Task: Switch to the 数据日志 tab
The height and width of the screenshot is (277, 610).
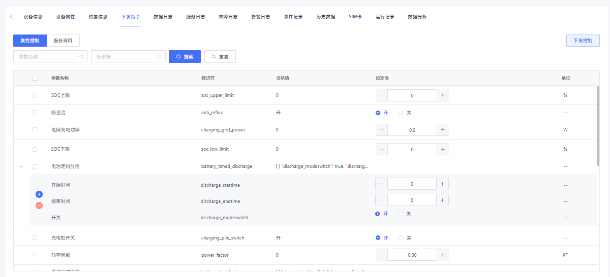Action: coord(163,17)
